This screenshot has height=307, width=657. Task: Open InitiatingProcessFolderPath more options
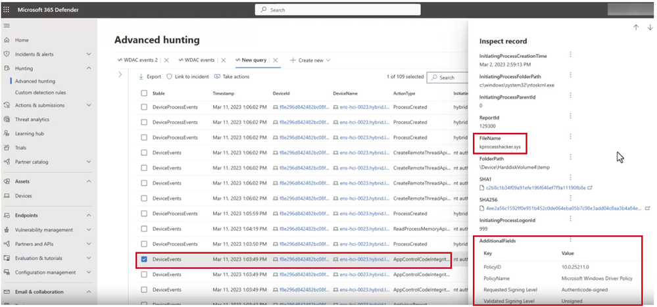coord(570,75)
